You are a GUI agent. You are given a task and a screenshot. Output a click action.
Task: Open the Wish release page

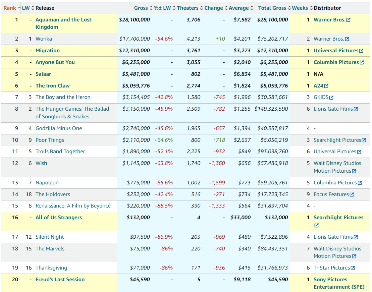click(41, 163)
